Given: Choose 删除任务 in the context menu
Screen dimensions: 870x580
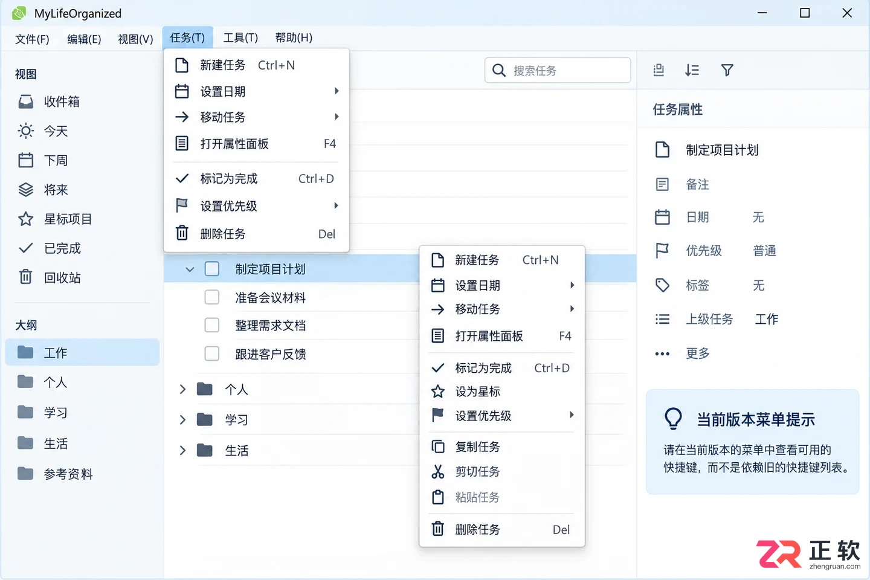Looking at the screenshot, I should [502, 530].
